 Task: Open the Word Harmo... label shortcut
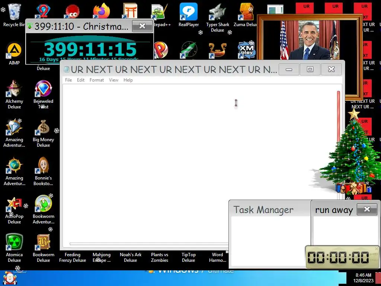217,257
